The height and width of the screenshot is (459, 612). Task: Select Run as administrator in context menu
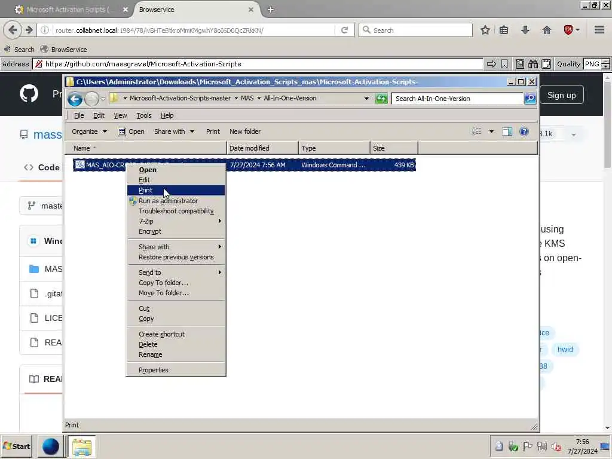176,201
